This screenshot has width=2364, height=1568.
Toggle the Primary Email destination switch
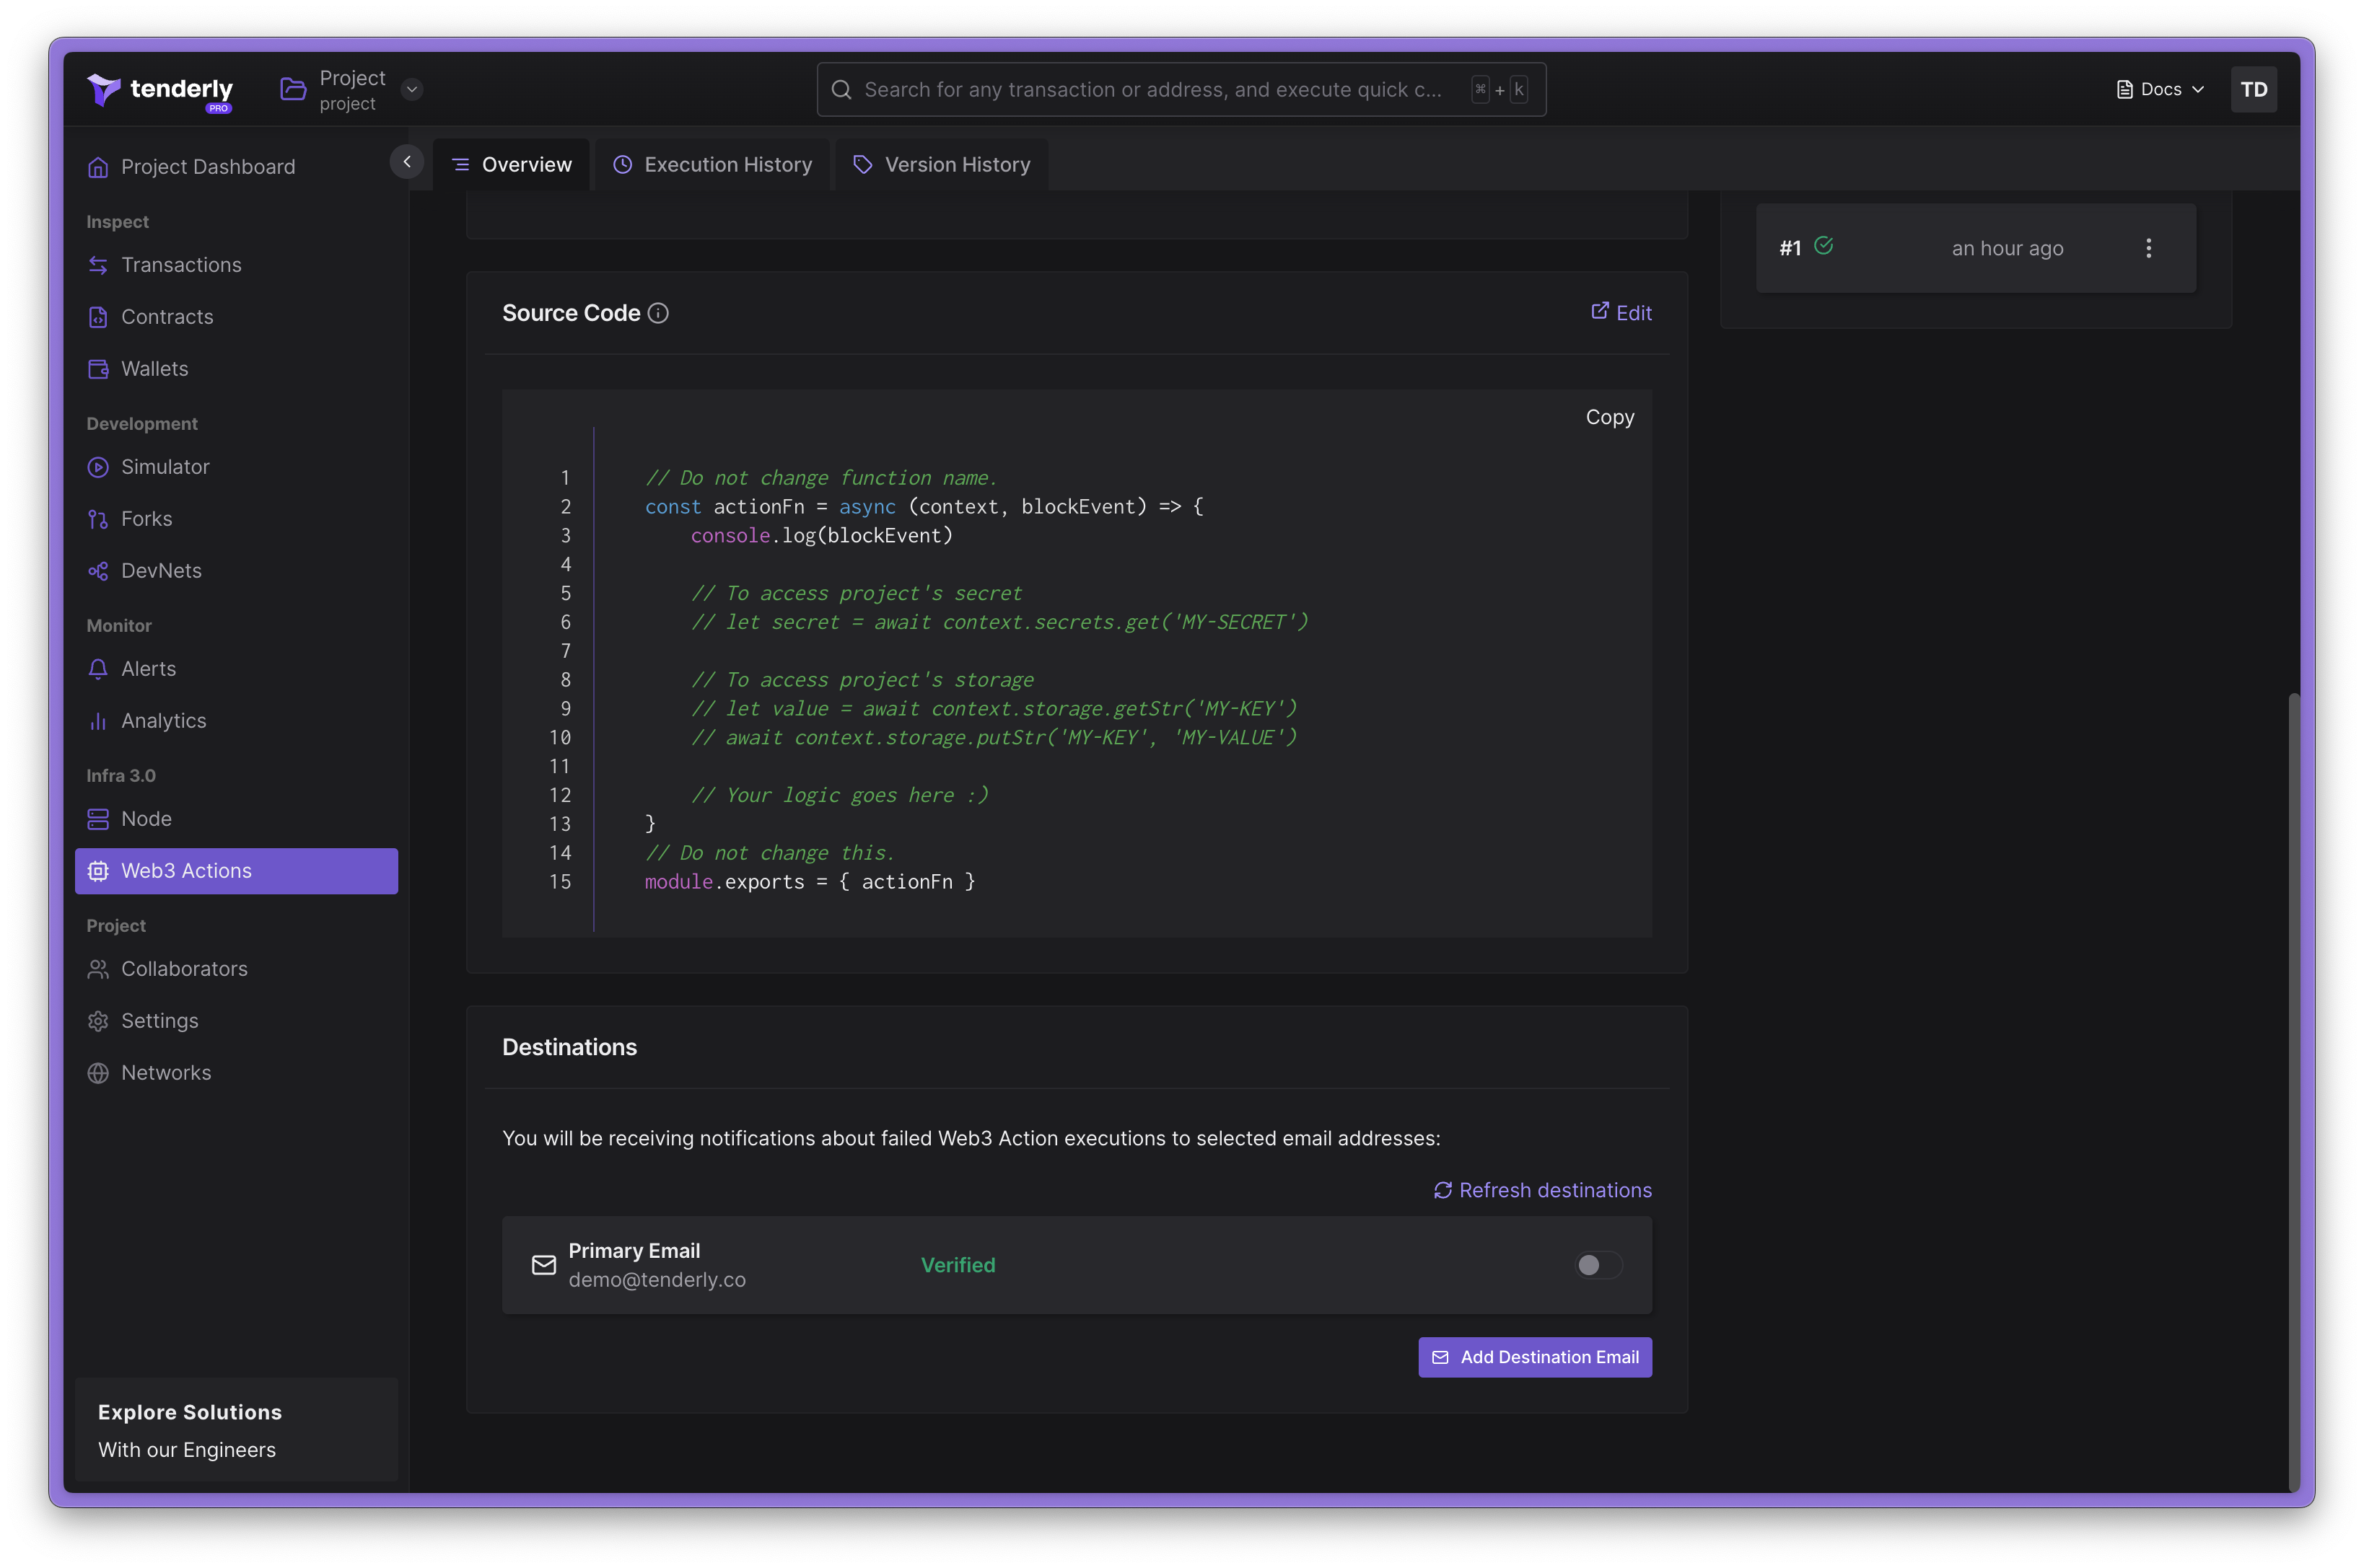tap(1598, 1265)
